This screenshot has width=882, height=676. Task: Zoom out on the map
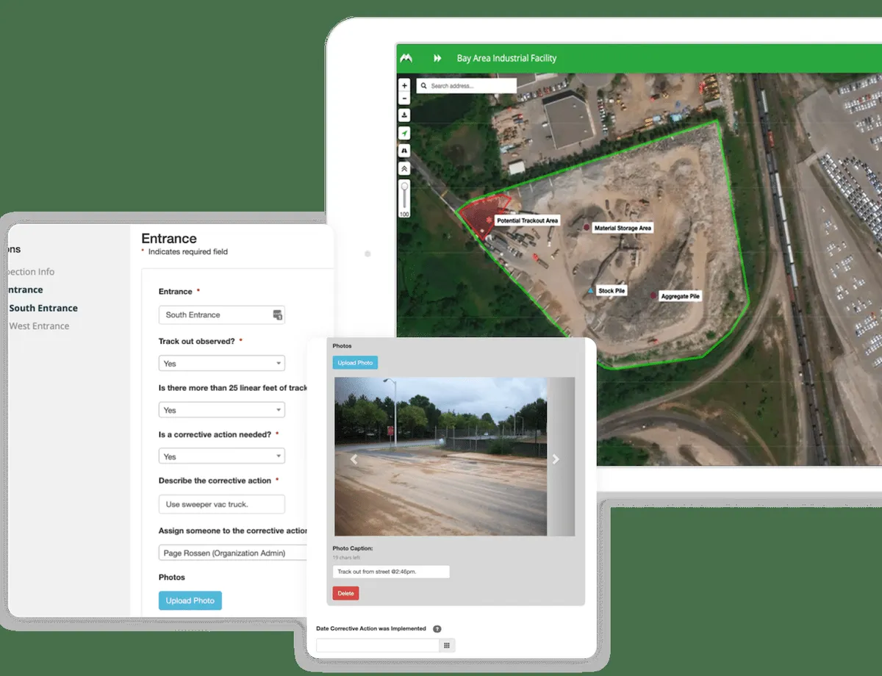(404, 98)
